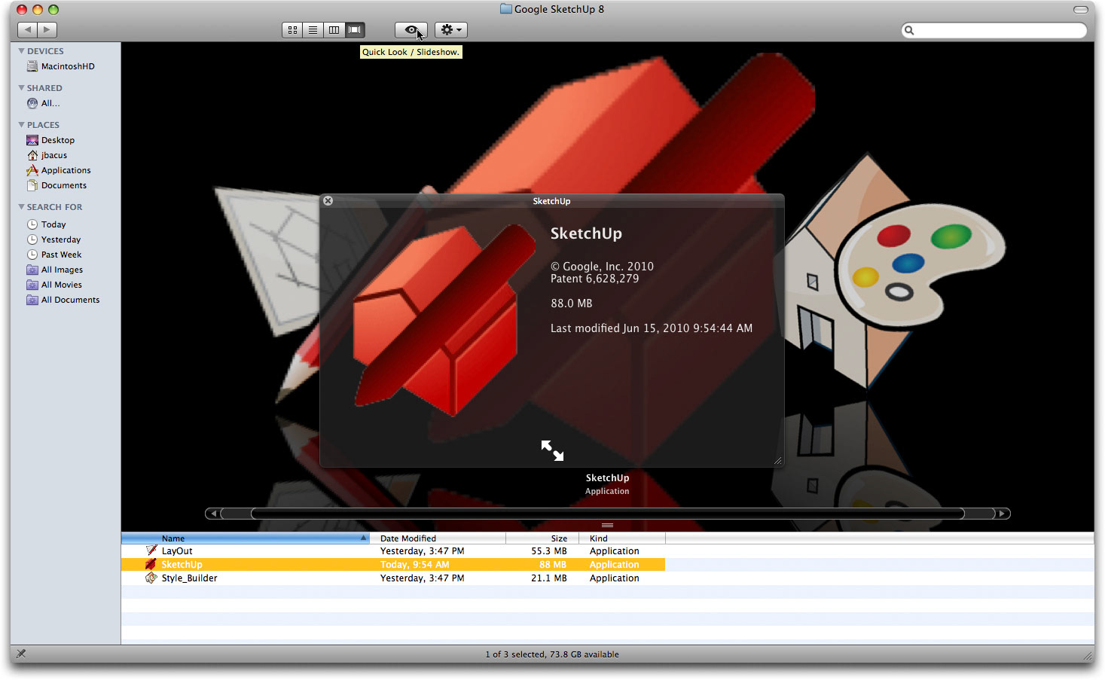Click the magnifying glass search icon
Image resolution: width=1105 pixels, height=680 pixels.
pos(909,30)
